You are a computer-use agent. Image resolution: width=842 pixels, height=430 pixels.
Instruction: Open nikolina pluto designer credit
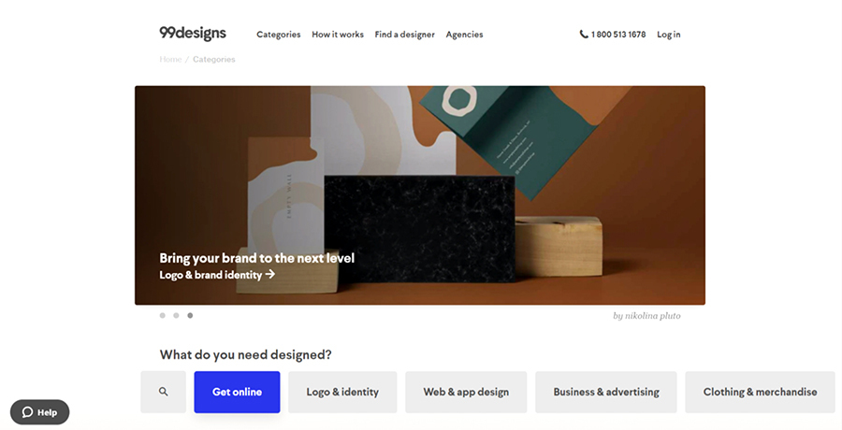click(646, 316)
